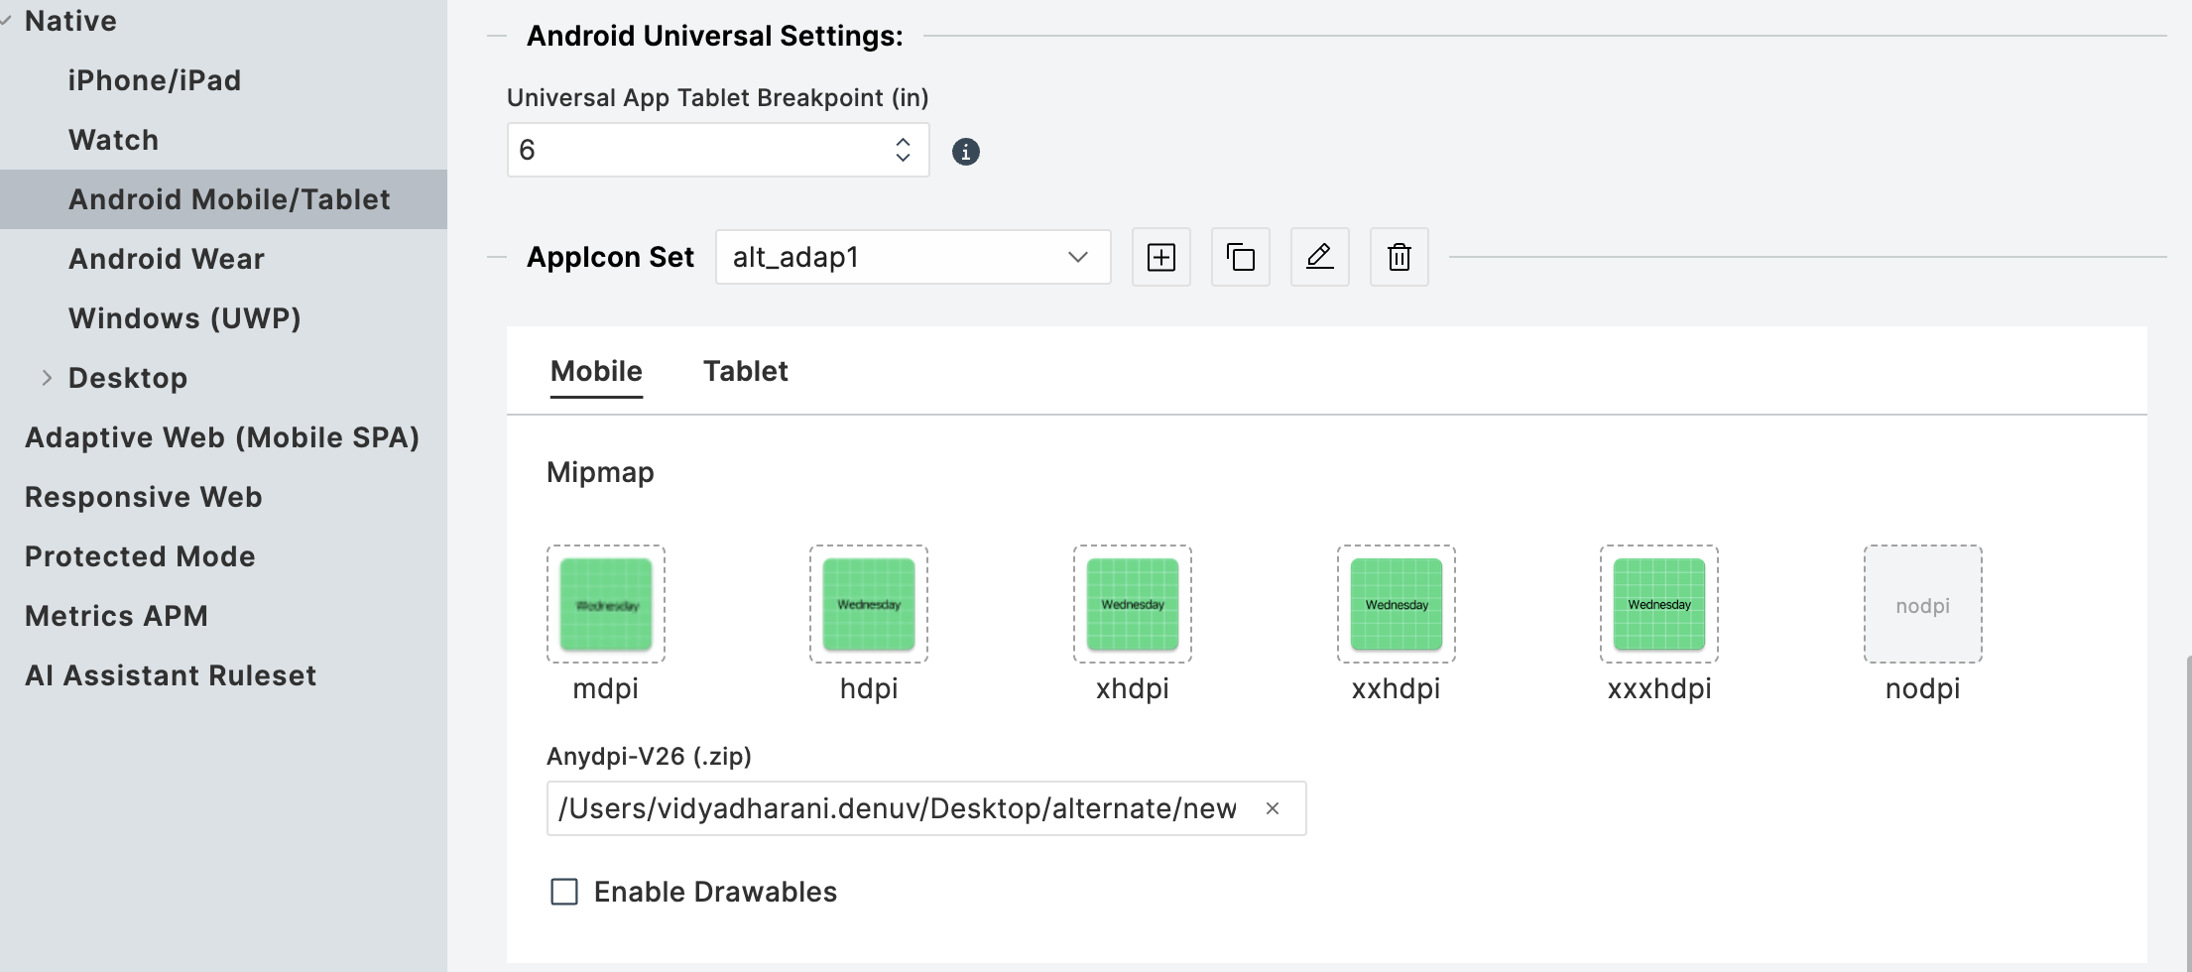Switch to the Tablet tab
Viewport: 2192px width, 972px height.
(745, 371)
